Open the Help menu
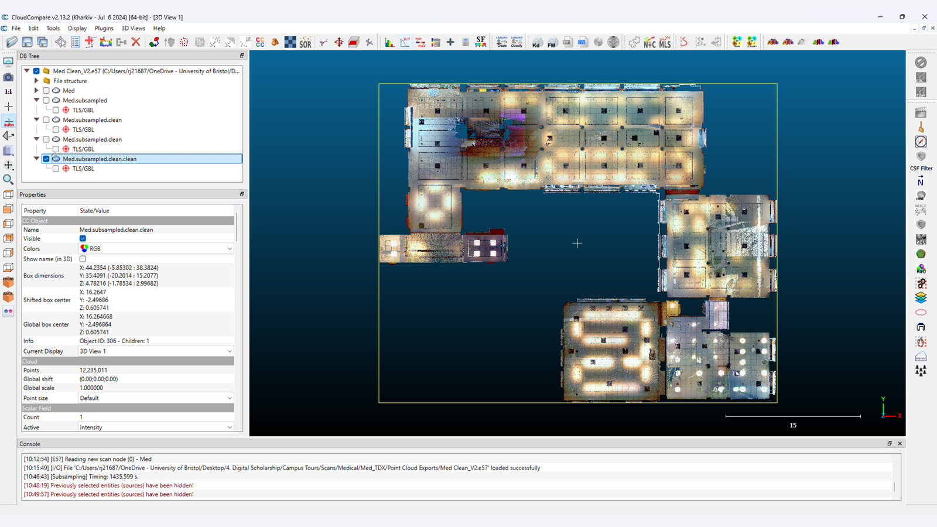Image resolution: width=937 pixels, height=527 pixels. (x=159, y=28)
